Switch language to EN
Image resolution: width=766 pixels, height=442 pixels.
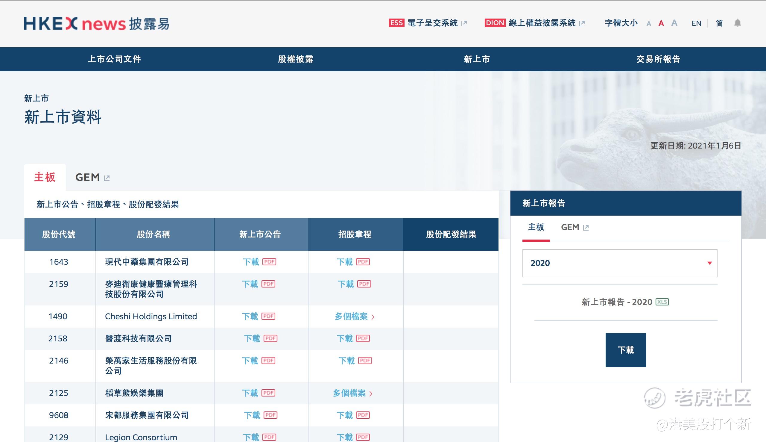[696, 23]
